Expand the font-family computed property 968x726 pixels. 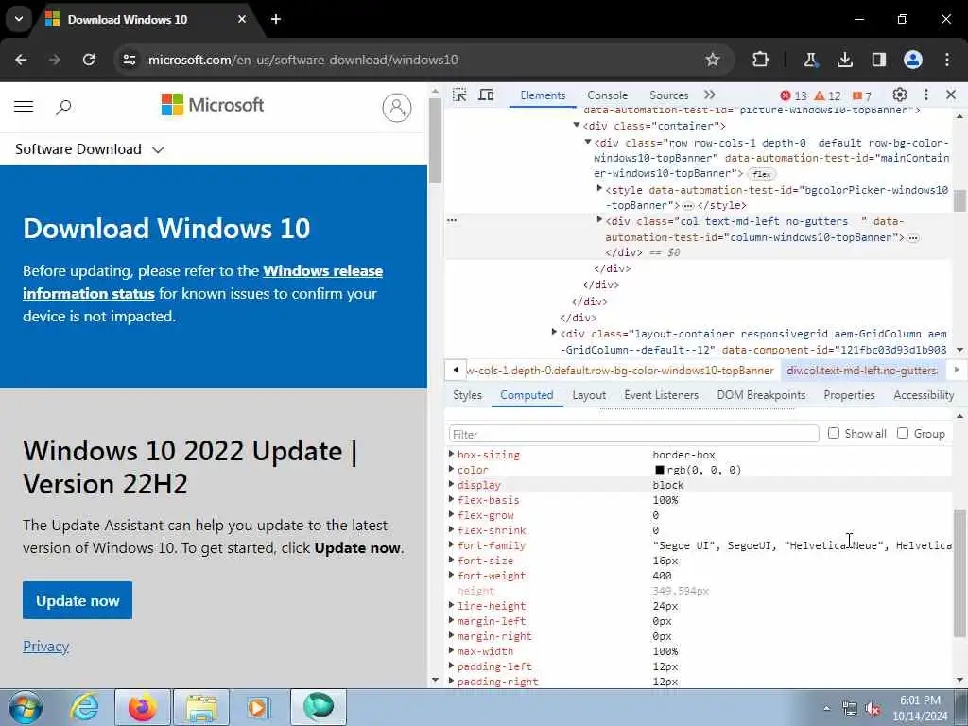[x=451, y=544]
